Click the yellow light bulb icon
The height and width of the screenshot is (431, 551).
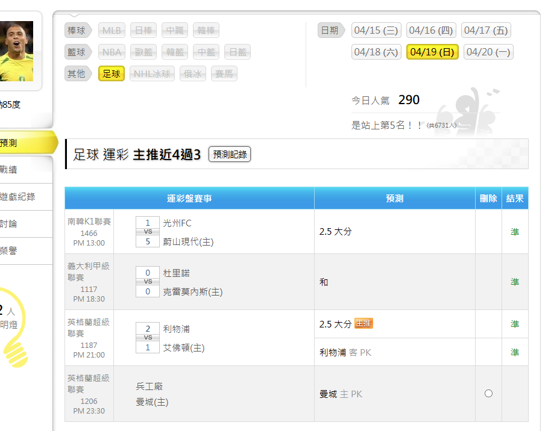click(14, 327)
